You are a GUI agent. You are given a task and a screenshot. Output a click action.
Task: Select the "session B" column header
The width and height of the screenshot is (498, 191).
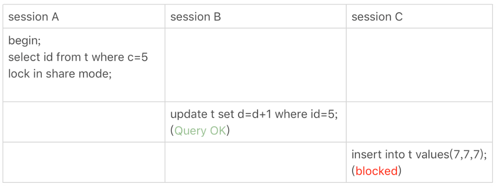[x=195, y=17]
